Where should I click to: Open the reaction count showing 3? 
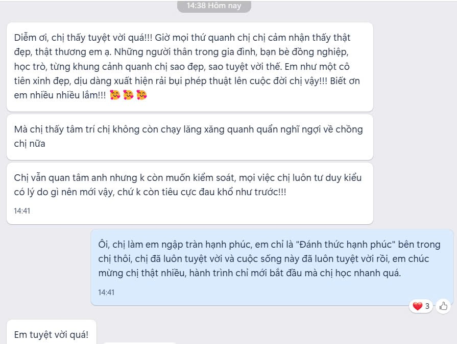point(421,306)
